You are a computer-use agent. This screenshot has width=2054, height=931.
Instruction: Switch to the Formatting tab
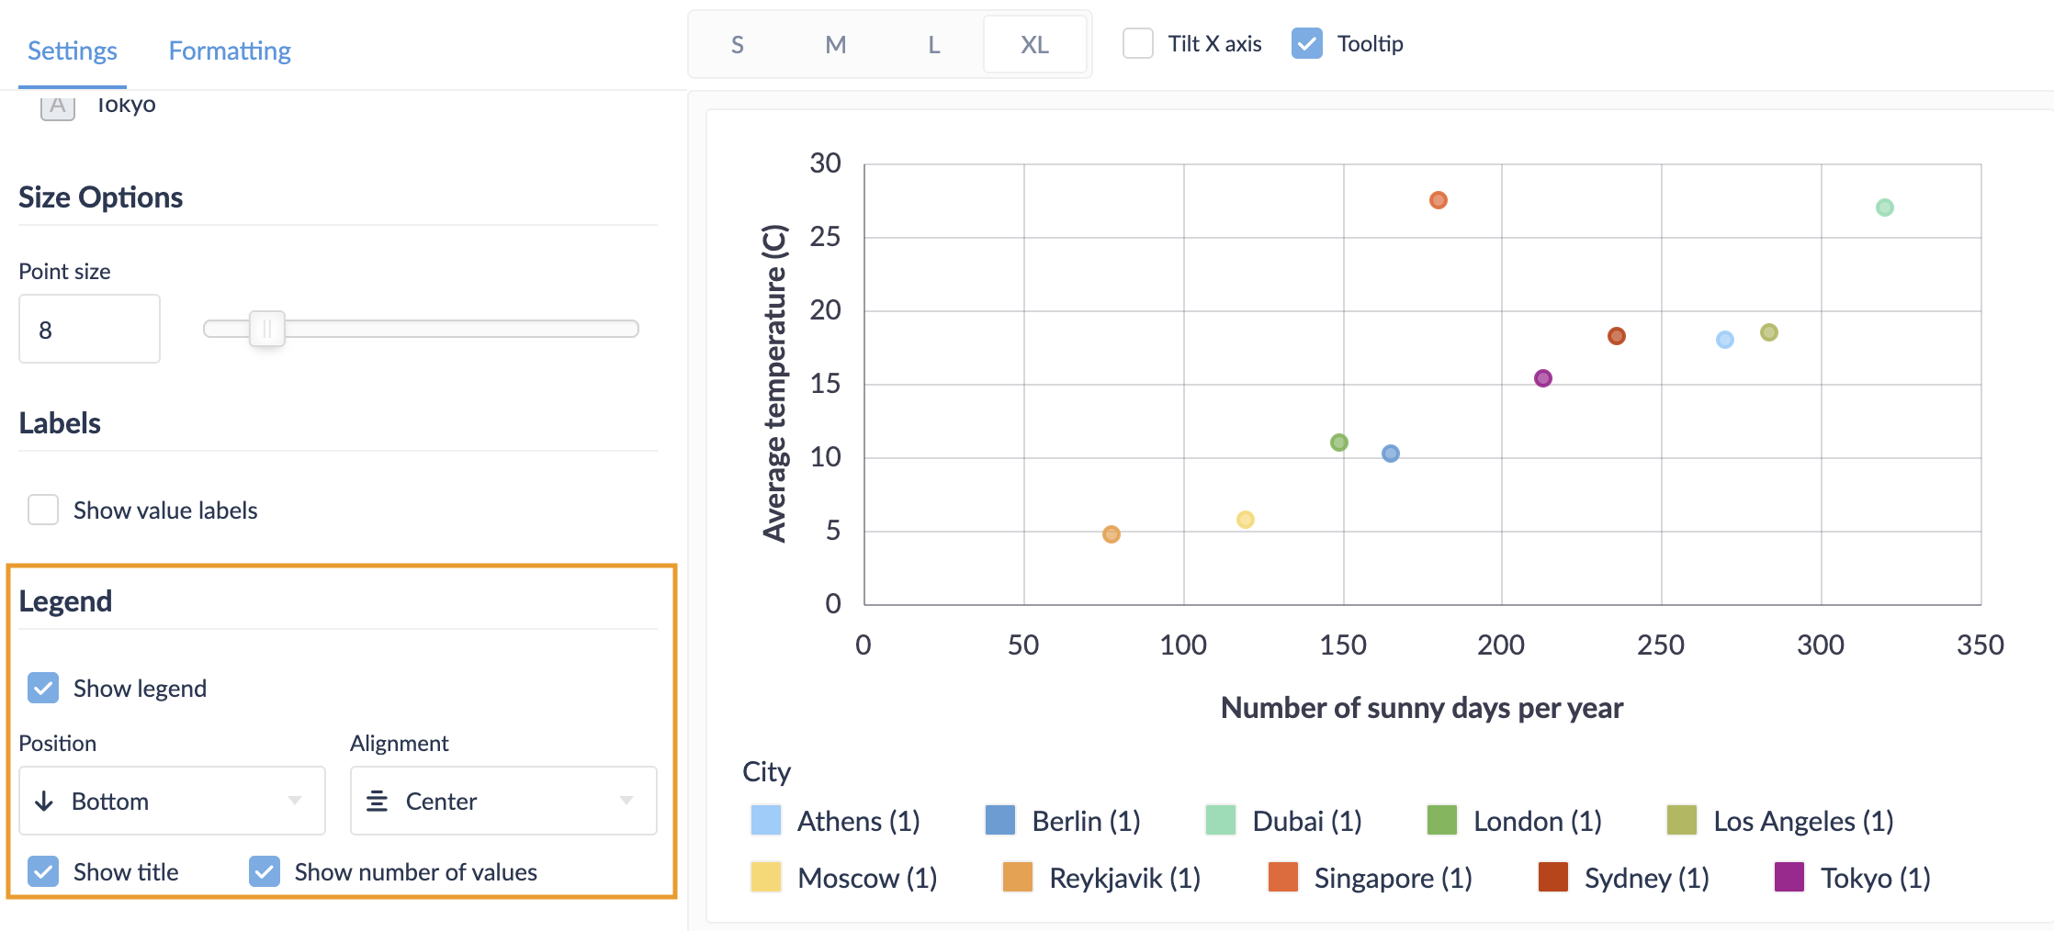pyautogui.click(x=230, y=50)
